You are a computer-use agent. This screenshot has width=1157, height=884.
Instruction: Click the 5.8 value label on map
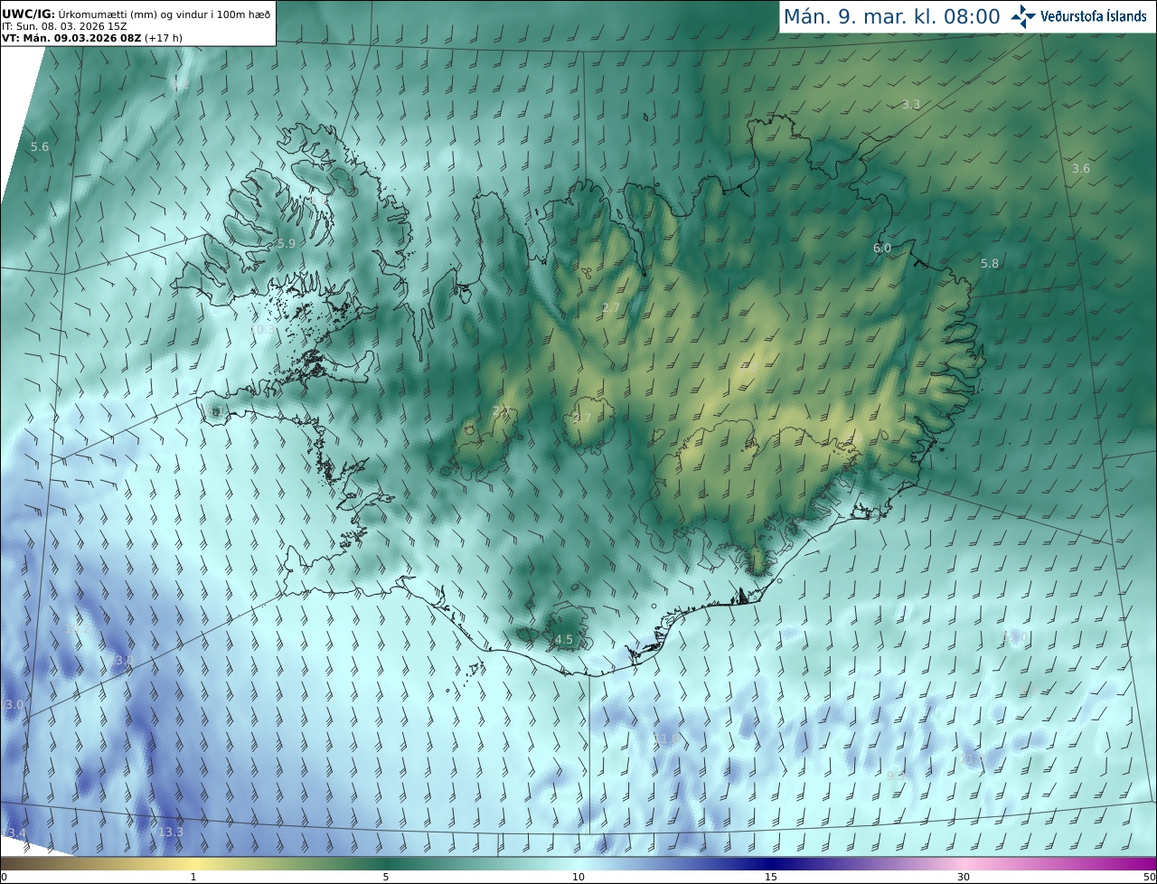click(990, 264)
